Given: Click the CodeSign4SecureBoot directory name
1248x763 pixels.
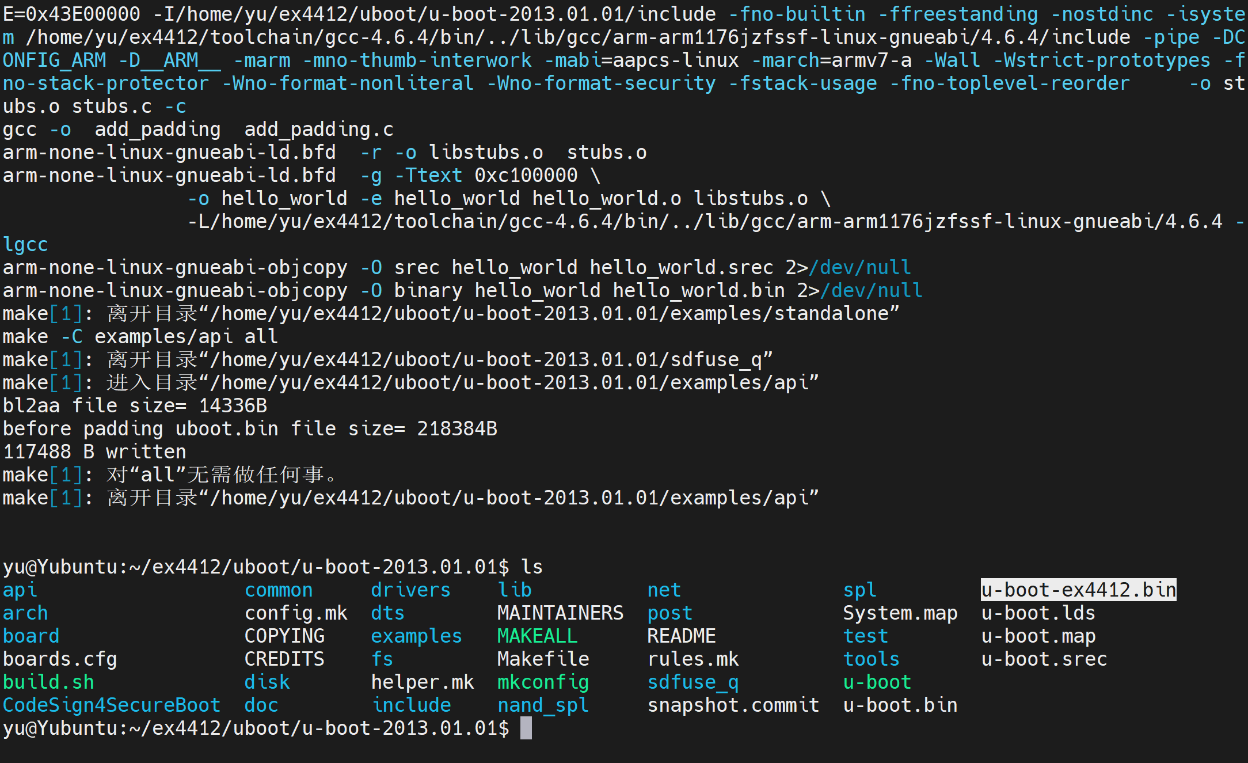Looking at the screenshot, I should (x=112, y=705).
